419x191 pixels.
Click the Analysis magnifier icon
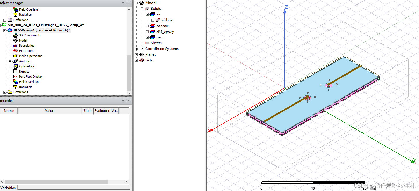click(15, 61)
